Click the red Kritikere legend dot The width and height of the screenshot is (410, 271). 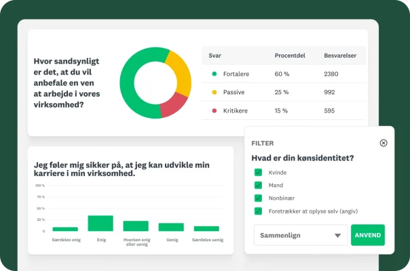[x=214, y=110]
